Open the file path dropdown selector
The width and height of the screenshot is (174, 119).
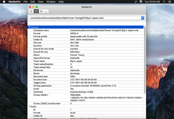[x=86, y=18]
